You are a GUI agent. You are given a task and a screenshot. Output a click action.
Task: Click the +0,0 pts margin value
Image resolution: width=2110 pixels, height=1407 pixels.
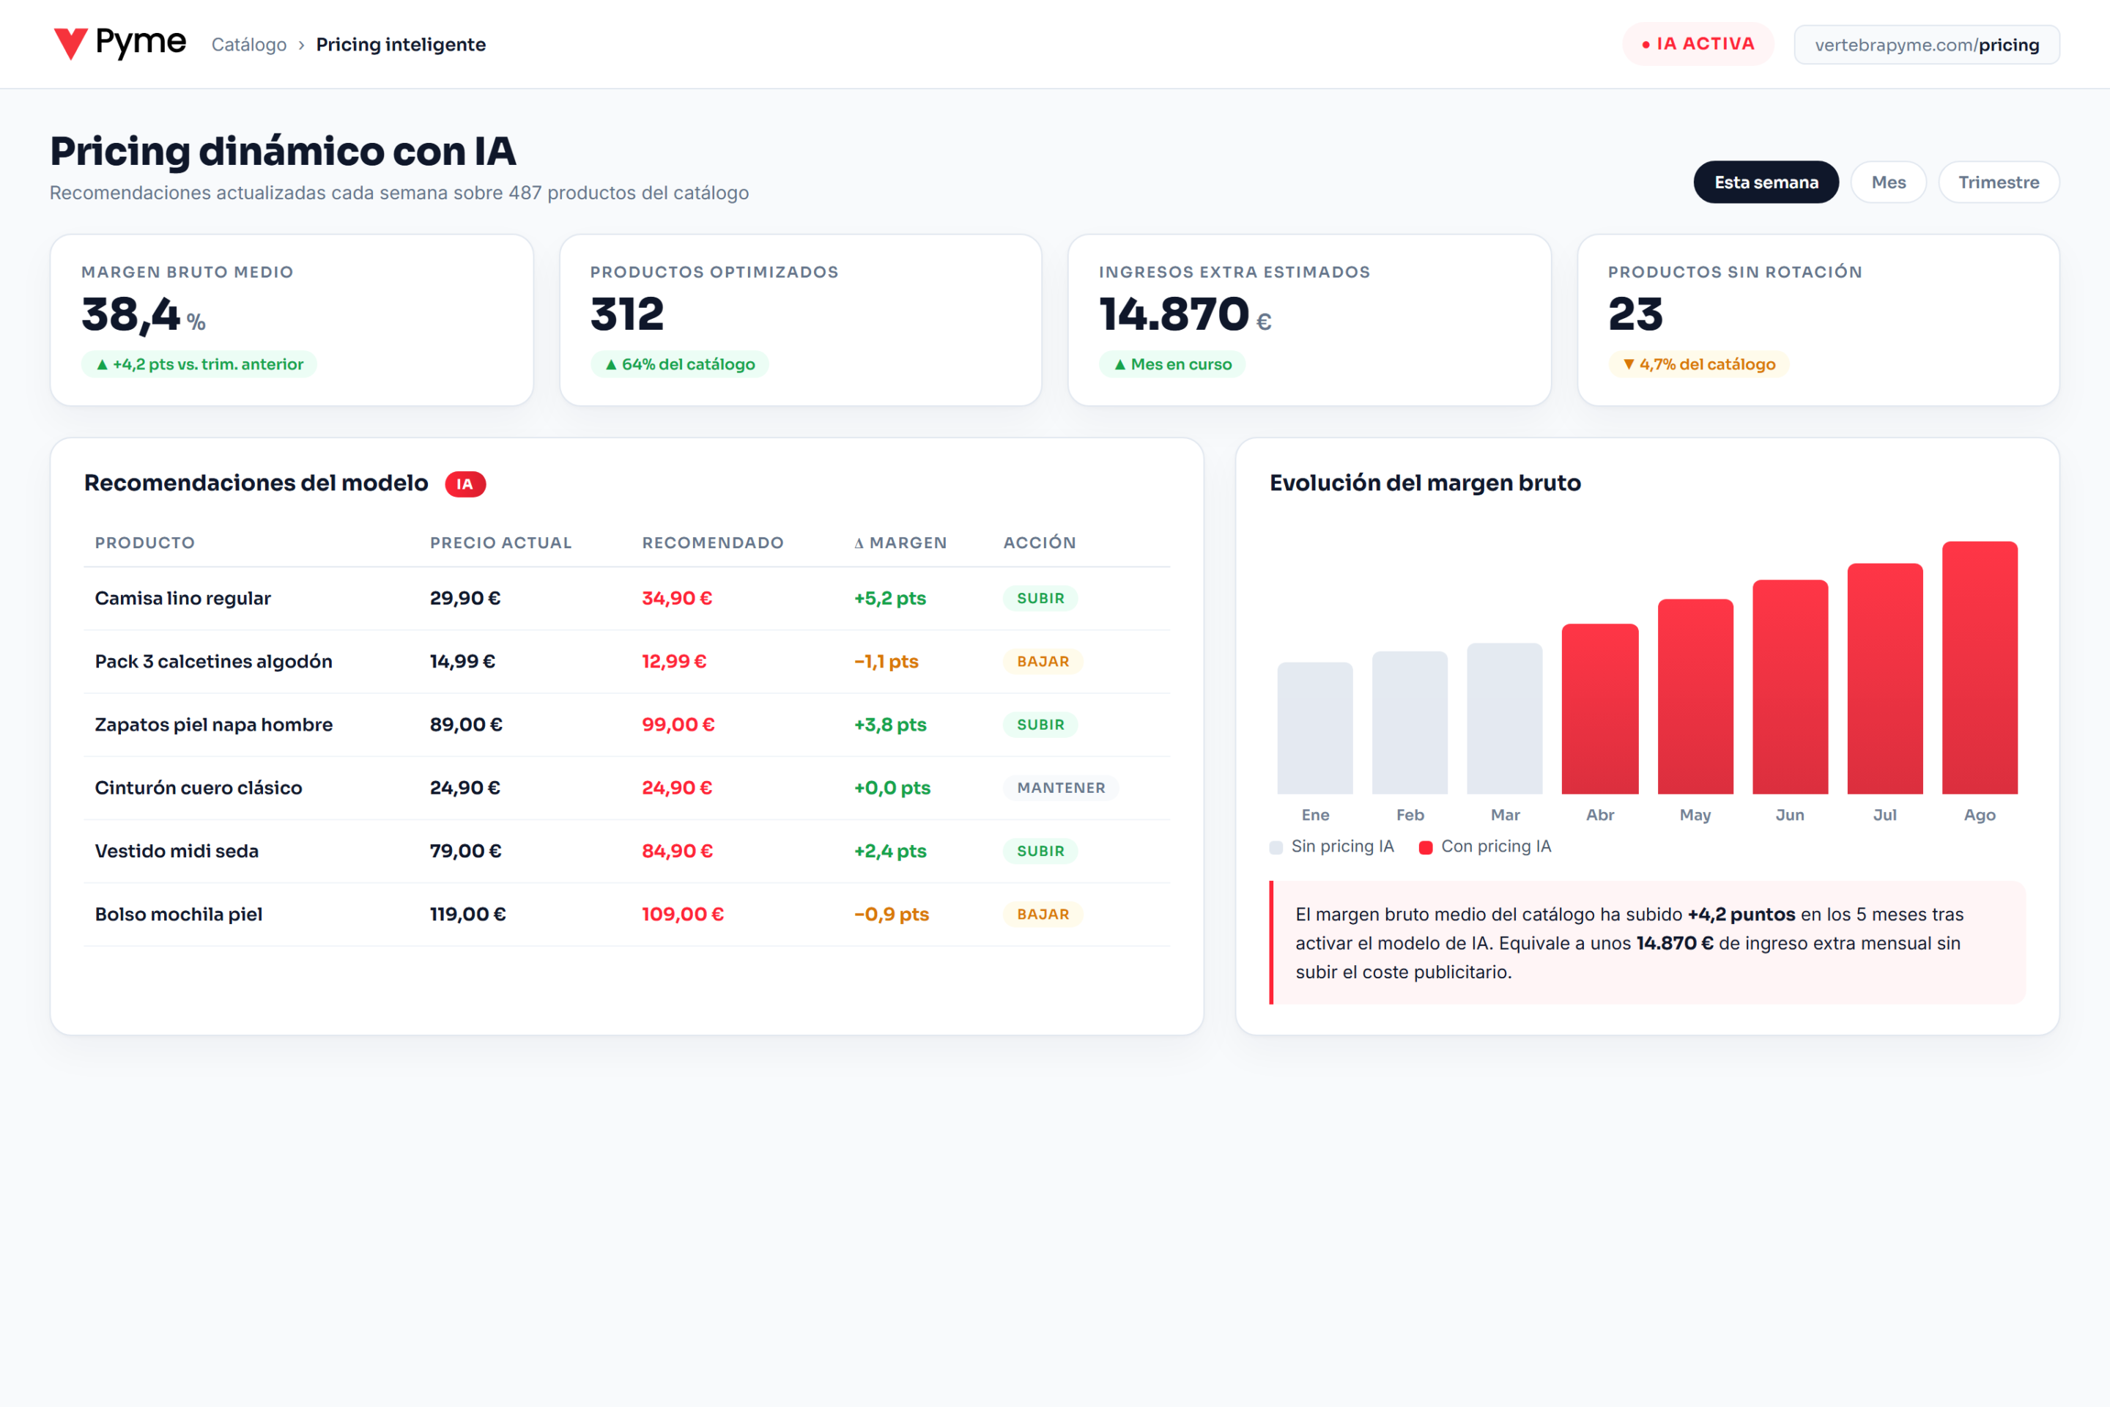[x=892, y=788]
